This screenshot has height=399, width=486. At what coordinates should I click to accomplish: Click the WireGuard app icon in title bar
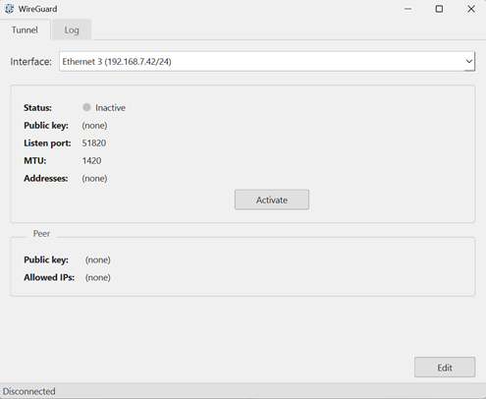point(9,9)
